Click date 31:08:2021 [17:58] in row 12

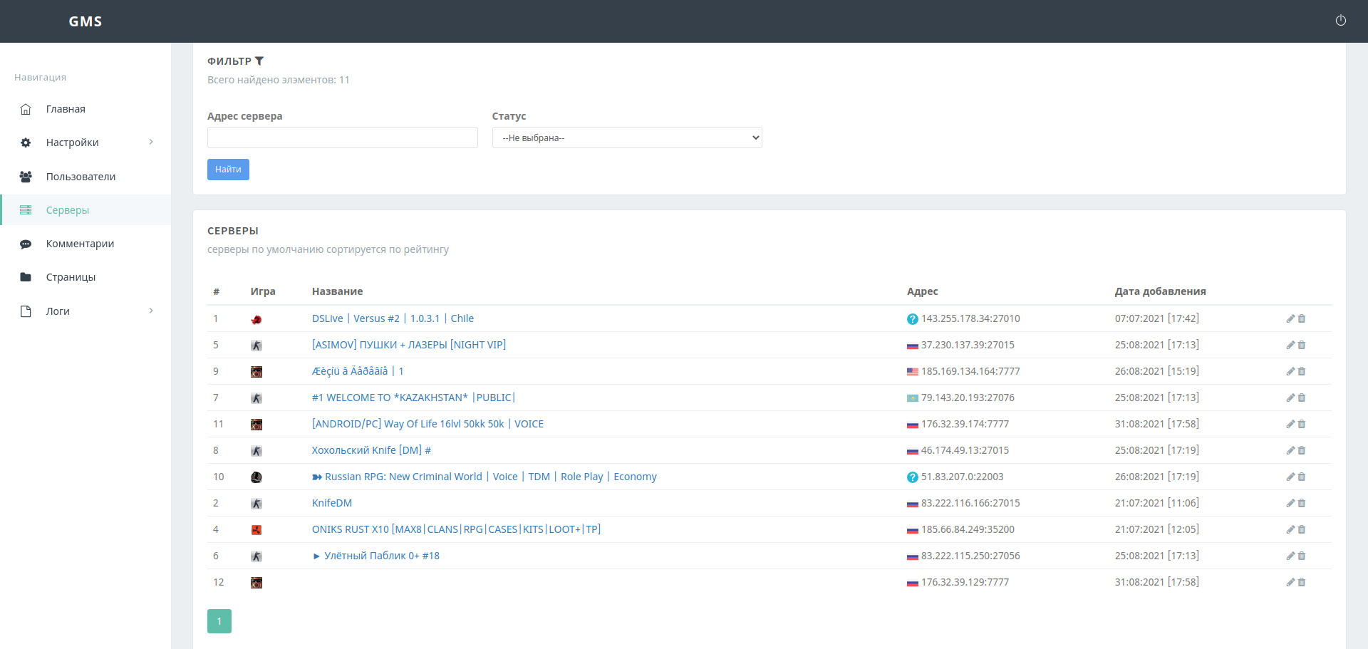(1157, 582)
